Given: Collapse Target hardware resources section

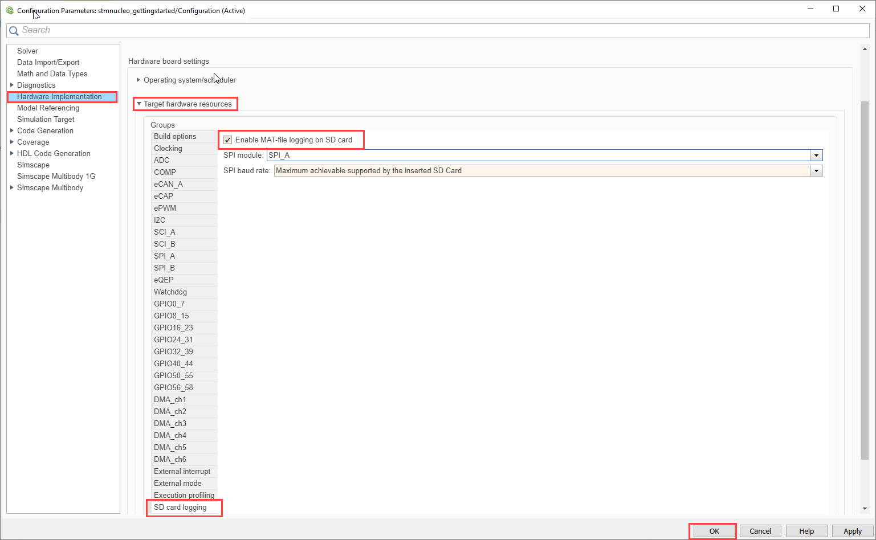Looking at the screenshot, I should point(138,104).
